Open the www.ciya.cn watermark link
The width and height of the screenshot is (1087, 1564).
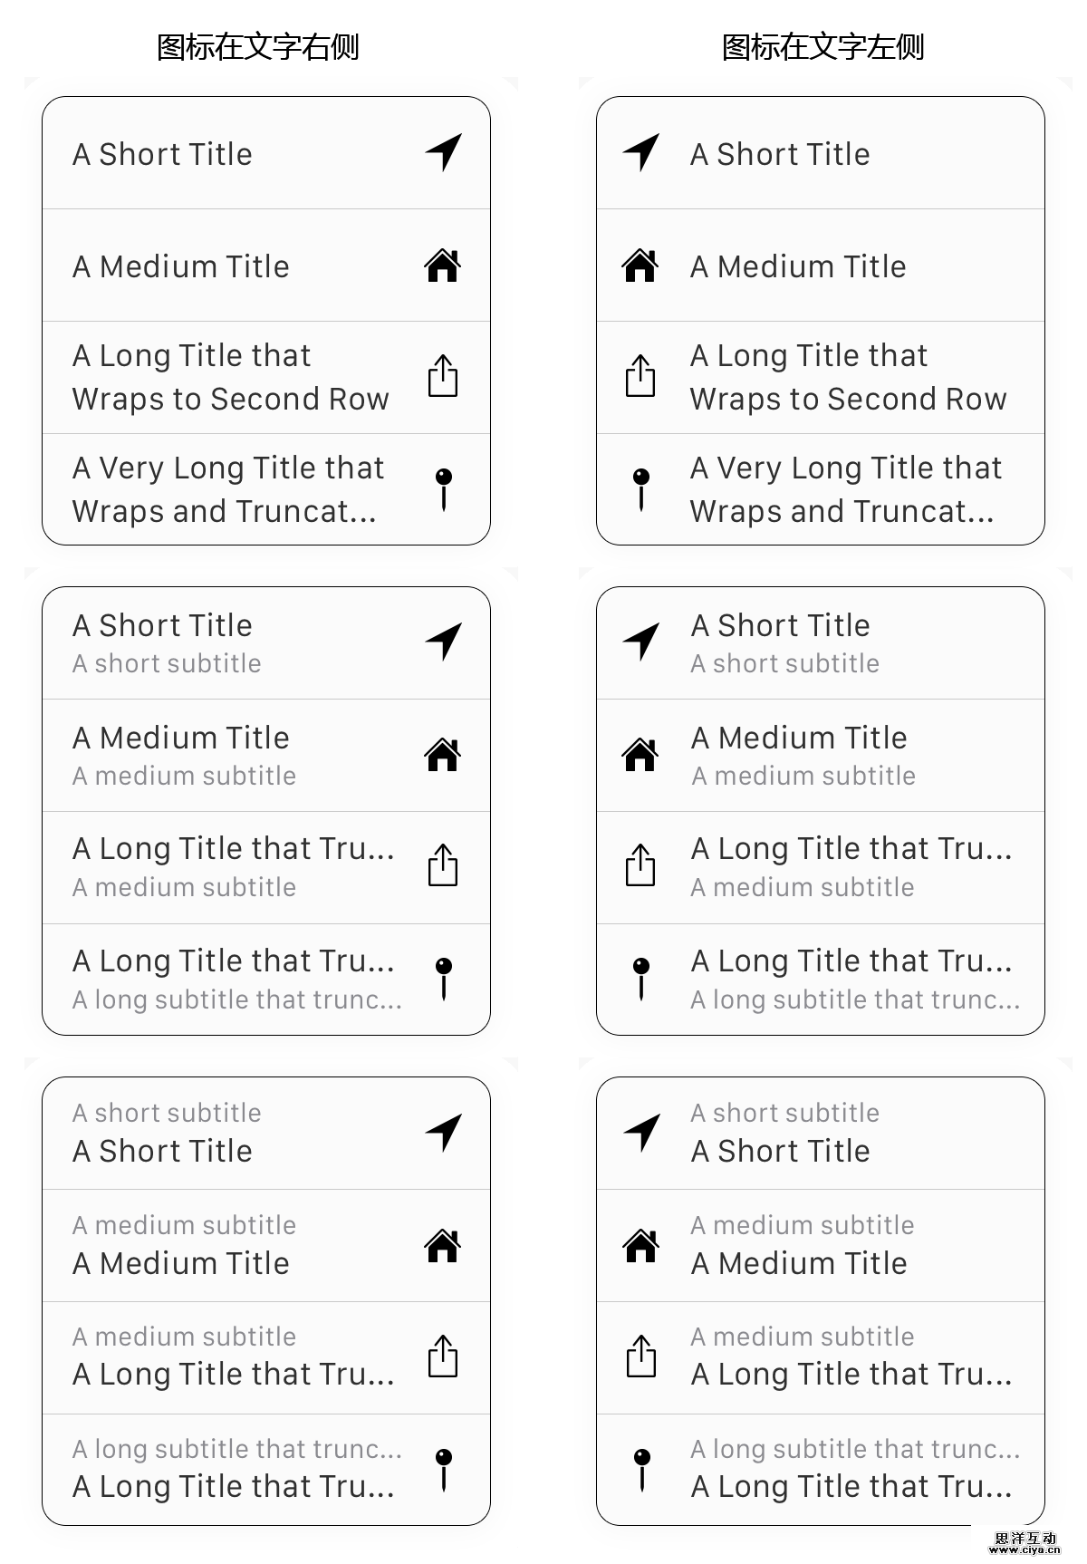pyautogui.click(x=1026, y=1550)
